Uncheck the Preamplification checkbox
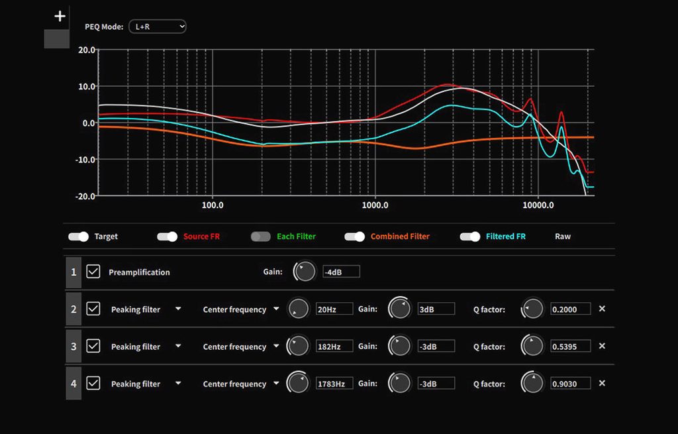 (x=93, y=272)
